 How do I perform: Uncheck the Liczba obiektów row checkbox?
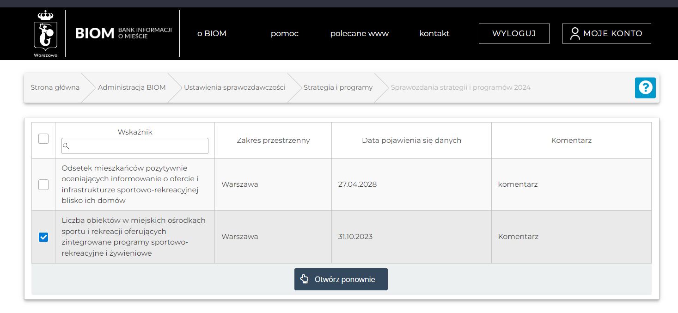tap(43, 237)
